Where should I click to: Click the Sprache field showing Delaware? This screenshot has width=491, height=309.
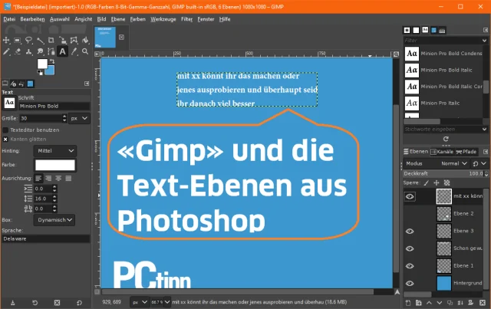46,239
